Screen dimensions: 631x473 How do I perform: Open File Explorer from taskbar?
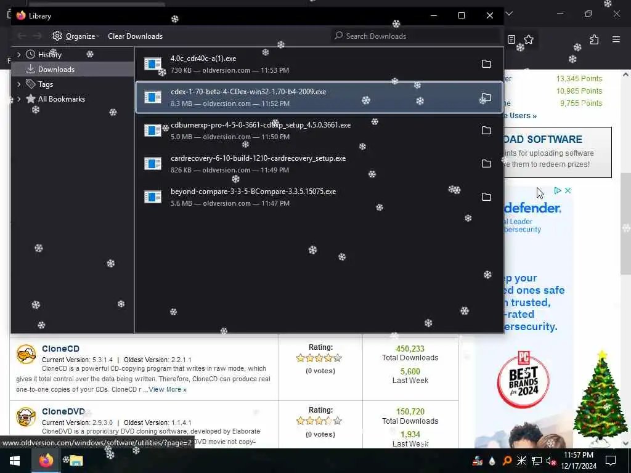coord(76,461)
